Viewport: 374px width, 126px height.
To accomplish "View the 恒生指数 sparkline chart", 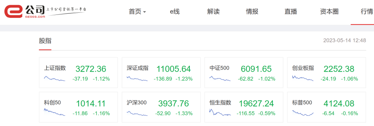I will pyautogui.click(x=220, y=112).
